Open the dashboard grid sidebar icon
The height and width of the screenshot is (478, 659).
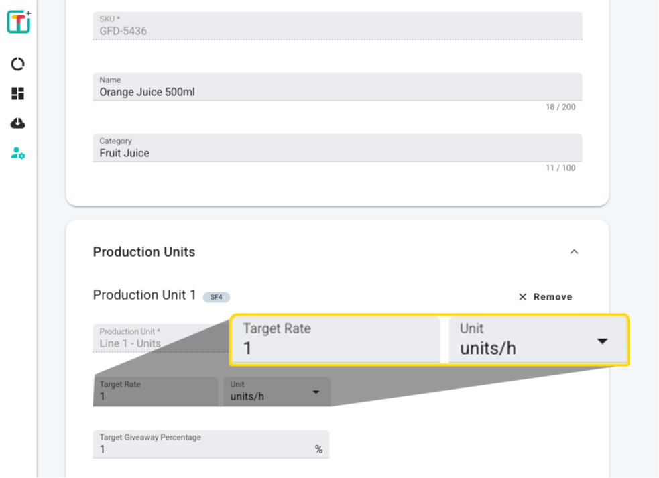(x=18, y=94)
